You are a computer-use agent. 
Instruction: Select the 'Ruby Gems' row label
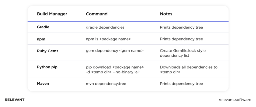click(x=48, y=51)
